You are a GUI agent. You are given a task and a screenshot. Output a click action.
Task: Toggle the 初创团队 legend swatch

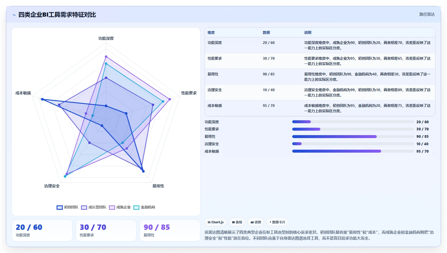click(60, 208)
